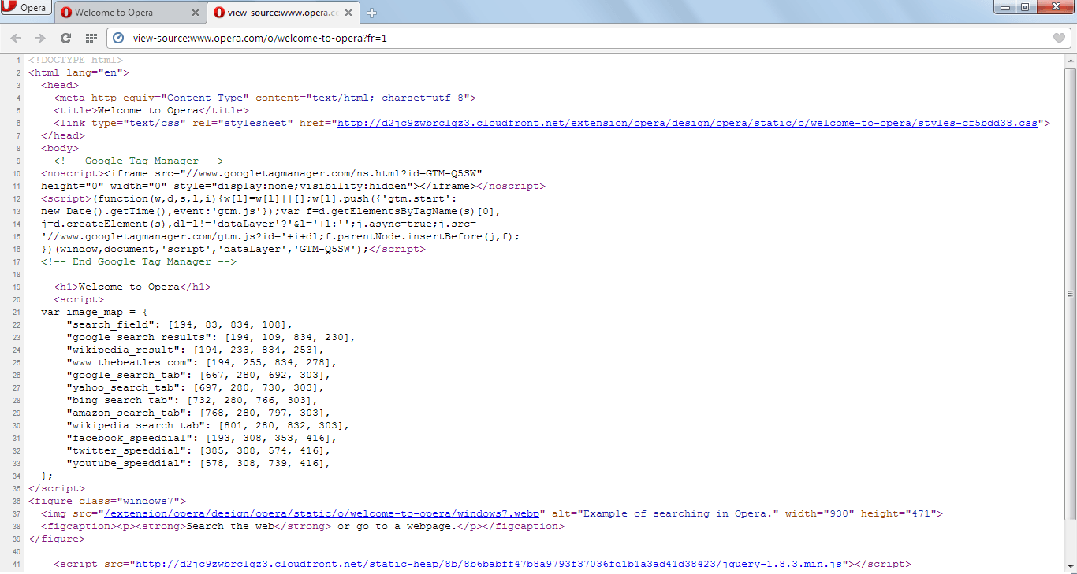Click the "wikipedia_result" entry line
The width and height of the screenshot is (1077, 574).
tap(196, 350)
